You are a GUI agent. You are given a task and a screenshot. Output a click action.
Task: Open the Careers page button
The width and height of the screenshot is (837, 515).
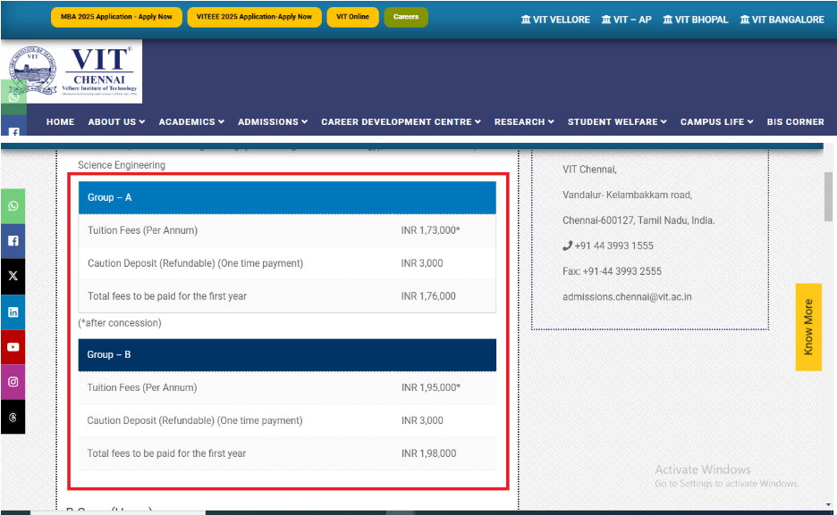pos(406,16)
